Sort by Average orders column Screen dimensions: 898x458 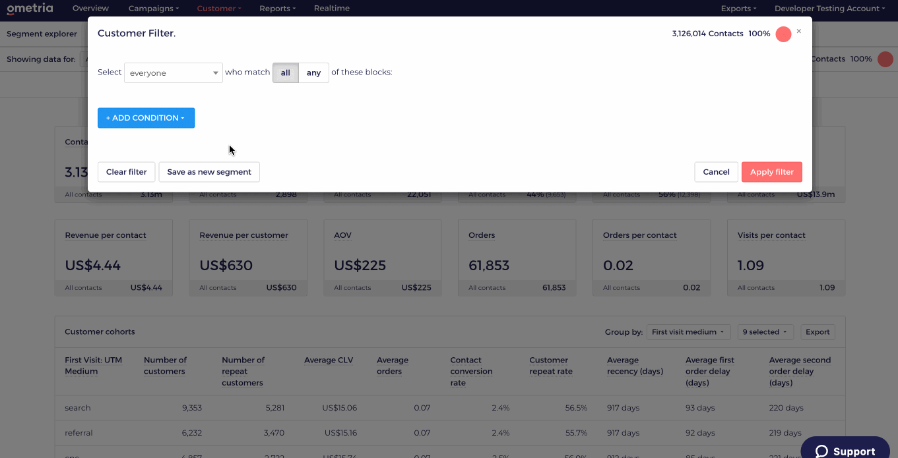point(393,366)
